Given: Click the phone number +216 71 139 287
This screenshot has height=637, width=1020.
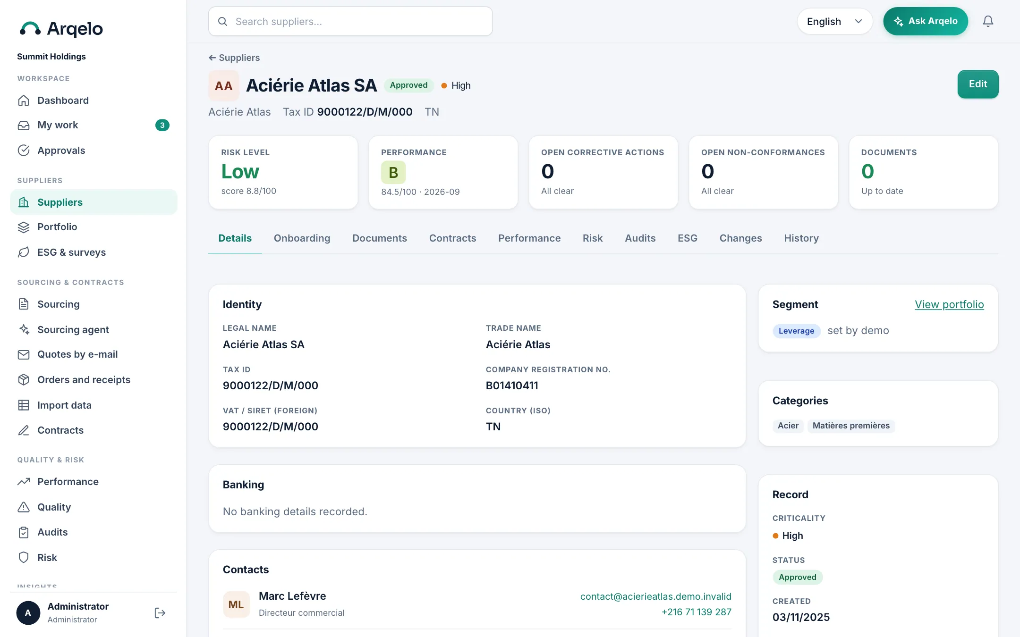Looking at the screenshot, I should pos(696,612).
